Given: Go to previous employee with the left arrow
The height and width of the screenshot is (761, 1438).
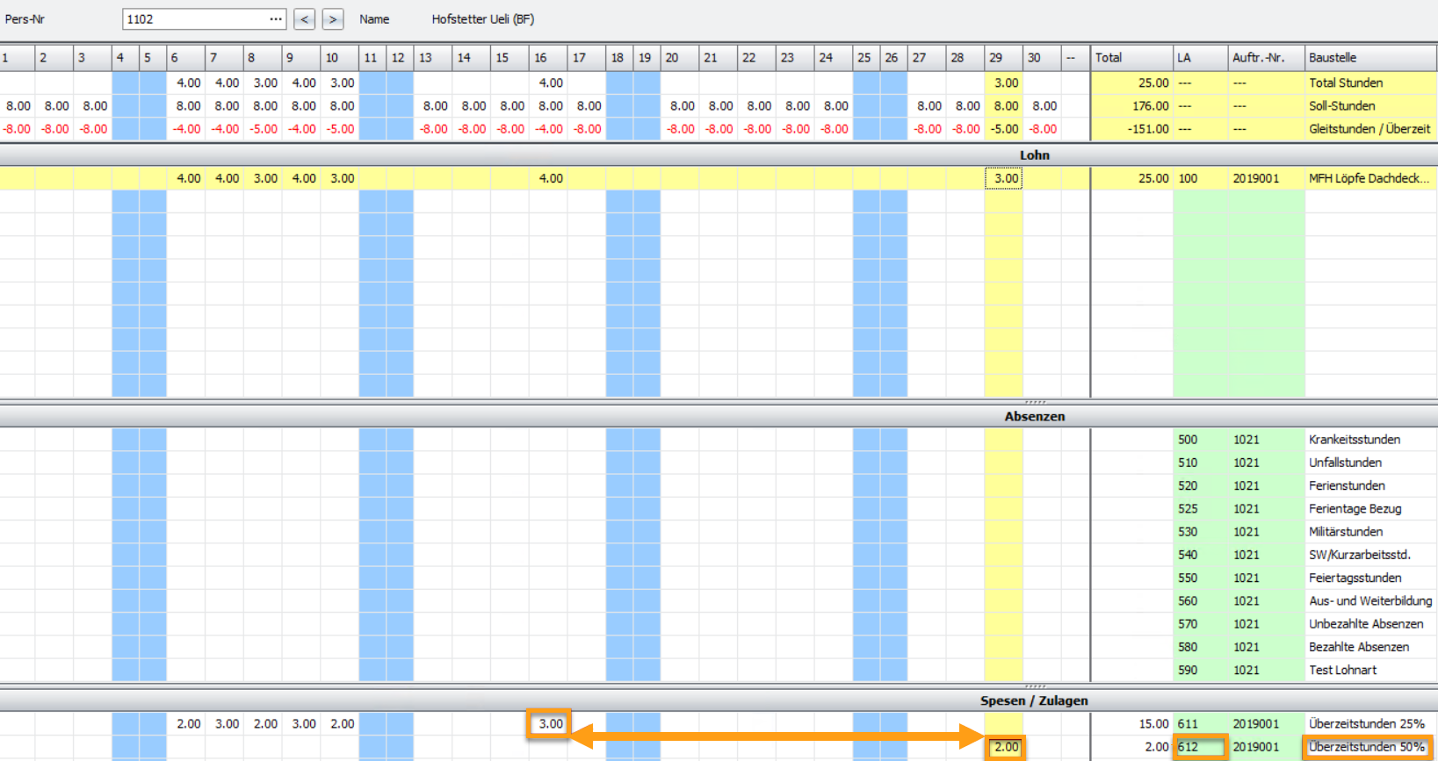Looking at the screenshot, I should (304, 19).
